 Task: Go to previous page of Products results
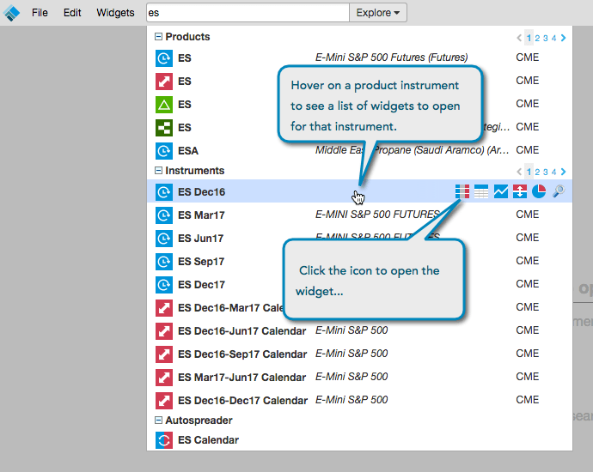[519, 38]
